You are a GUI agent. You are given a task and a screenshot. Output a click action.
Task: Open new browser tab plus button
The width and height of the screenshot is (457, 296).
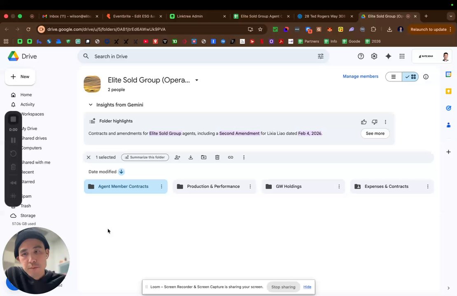[426, 16]
